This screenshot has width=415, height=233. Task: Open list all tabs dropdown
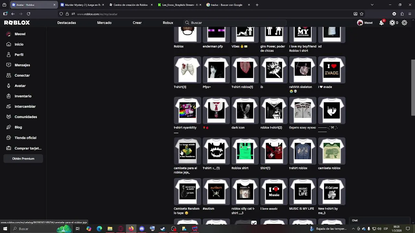(372, 5)
